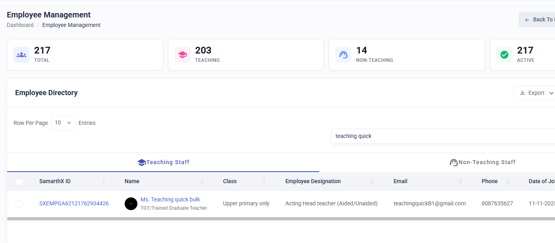Image resolution: width=555 pixels, height=243 pixels.
Task: Click sort arrows on Name column
Action: point(202,181)
